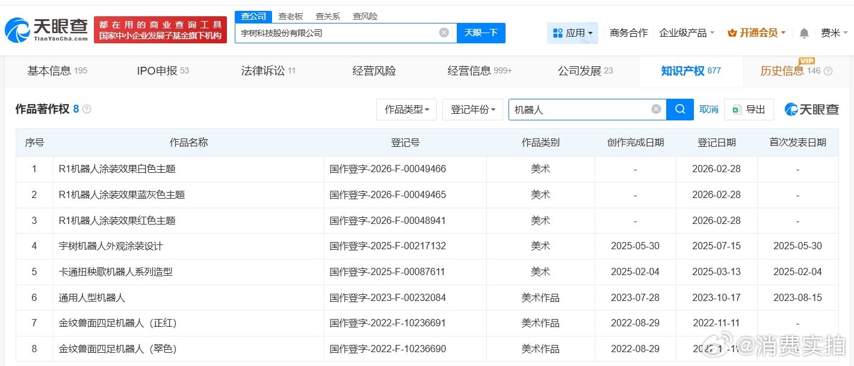The height and width of the screenshot is (366, 854).
Task: Select 金纹兽面四足机器人（正红） work name
Action: tap(118, 323)
